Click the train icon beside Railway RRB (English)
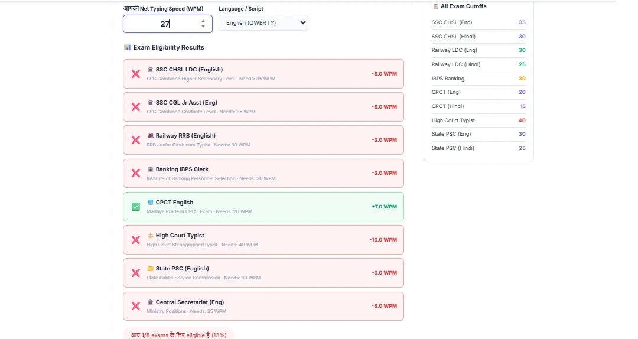 coord(150,136)
